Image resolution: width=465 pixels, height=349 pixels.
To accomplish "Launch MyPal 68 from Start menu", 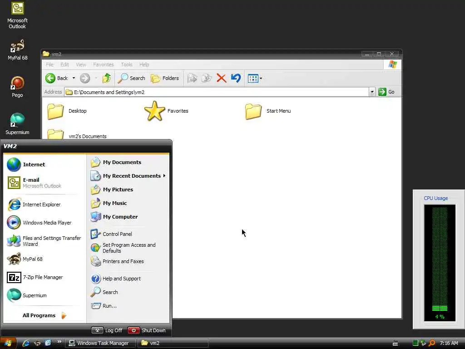I will [44, 259].
